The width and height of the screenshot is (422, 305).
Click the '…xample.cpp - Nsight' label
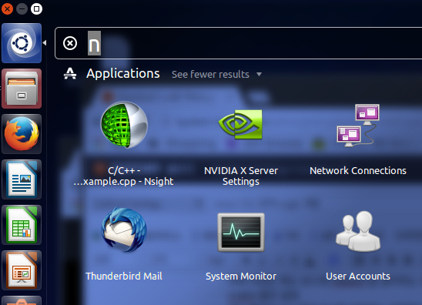123,182
